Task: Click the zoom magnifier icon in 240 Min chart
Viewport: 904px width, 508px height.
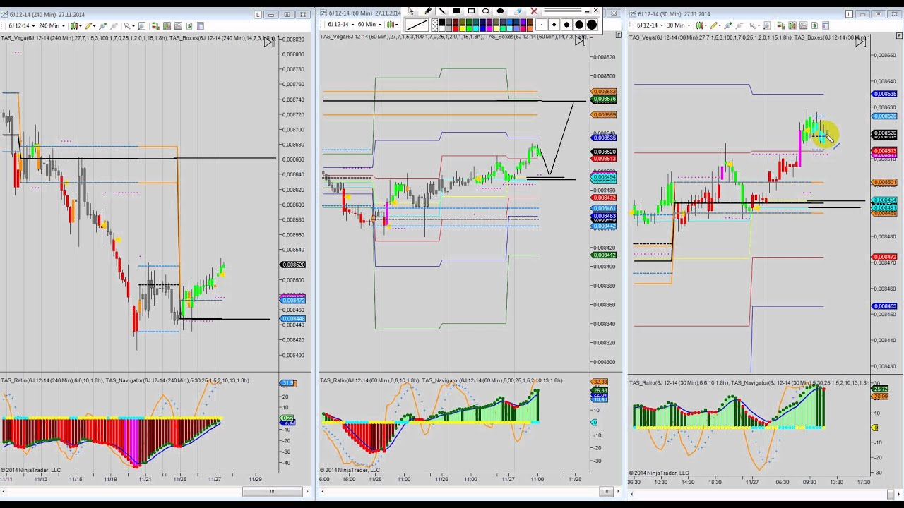Action: (x=142, y=25)
